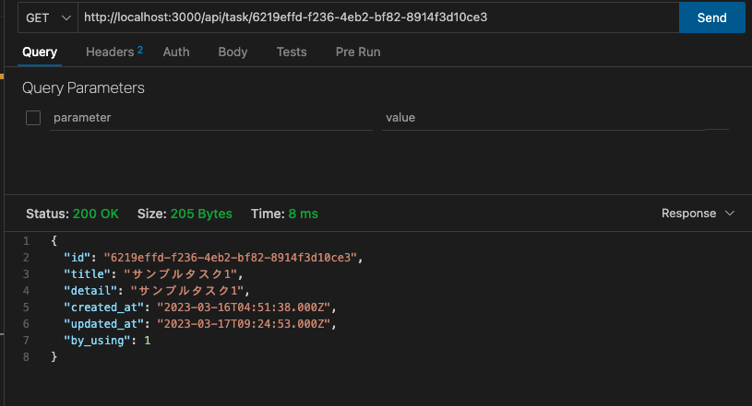Expand the Response view dropdown
Screen dimensions: 752x406
pyautogui.click(x=698, y=213)
